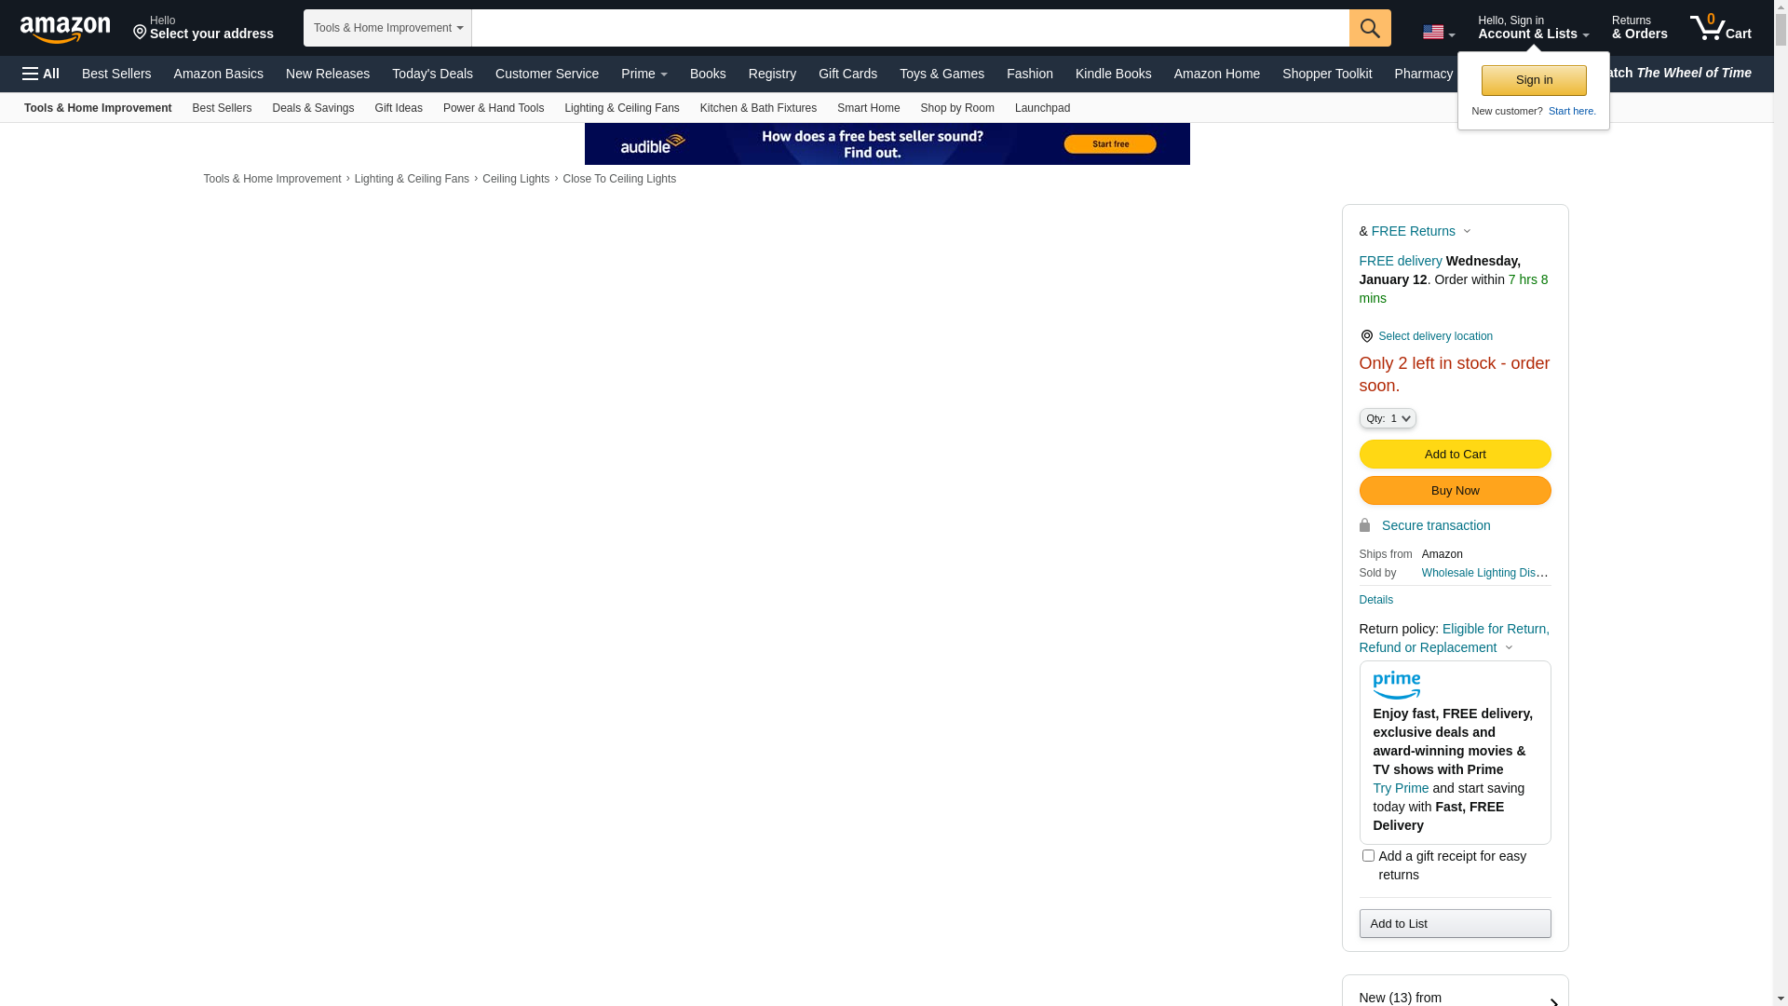Image resolution: width=1788 pixels, height=1006 pixels.
Task: Open the Qty quantity dropdown
Action: 1388,419
